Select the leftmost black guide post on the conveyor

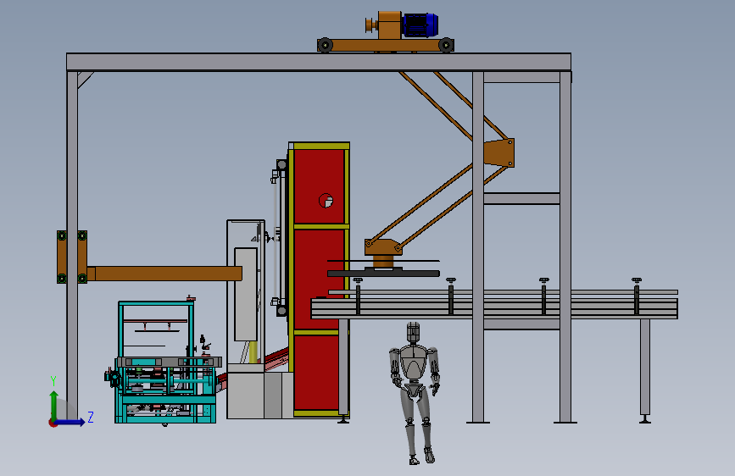point(358,296)
